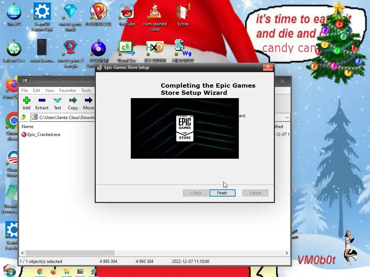Open the Obama Browser desktop icon
Screen dimensions: 370x277
pyautogui.click(x=12, y=163)
